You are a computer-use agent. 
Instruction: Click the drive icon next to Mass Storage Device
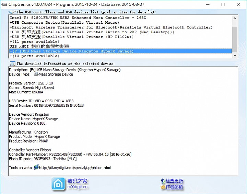(x=36, y=74)
